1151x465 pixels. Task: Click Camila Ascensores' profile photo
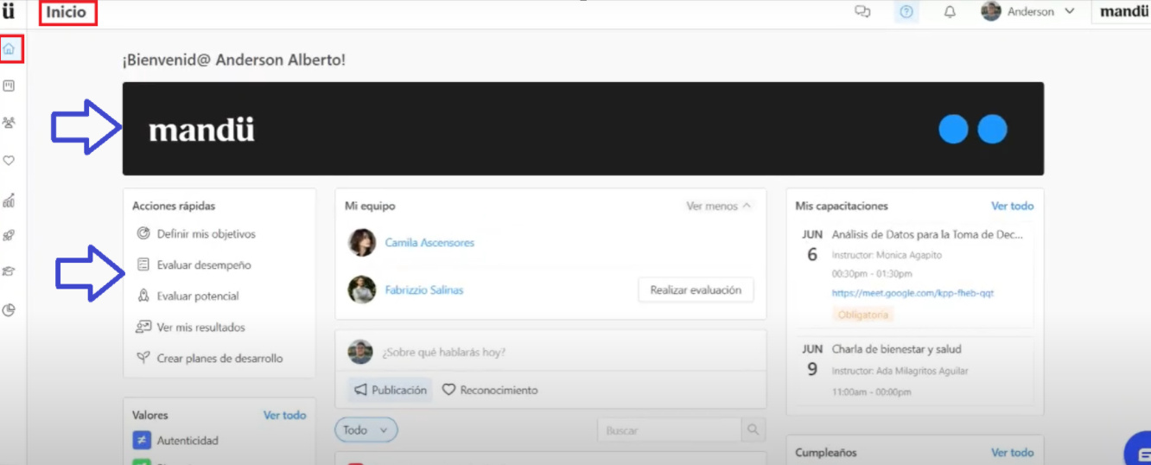[x=362, y=243]
